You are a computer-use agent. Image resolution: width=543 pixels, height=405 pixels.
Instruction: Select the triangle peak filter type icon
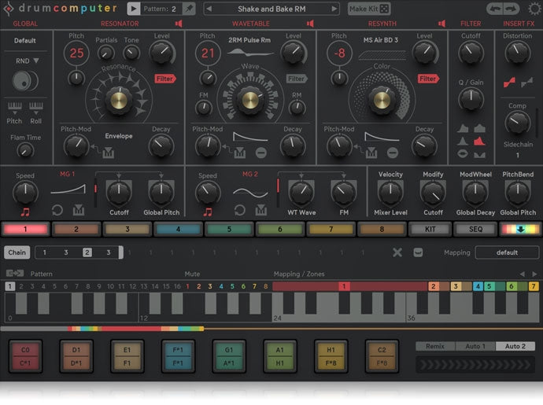[463, 141]
